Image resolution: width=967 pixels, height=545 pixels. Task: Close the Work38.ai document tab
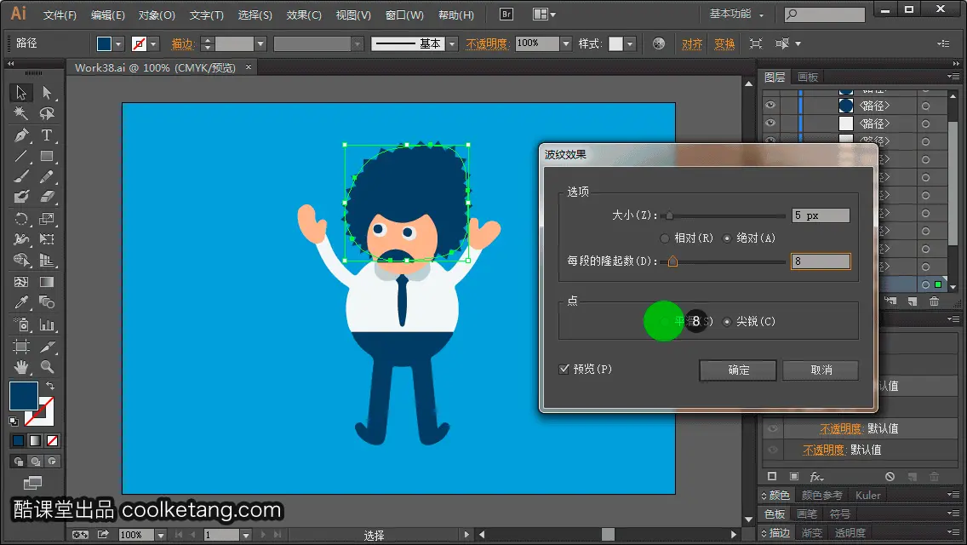249,67
